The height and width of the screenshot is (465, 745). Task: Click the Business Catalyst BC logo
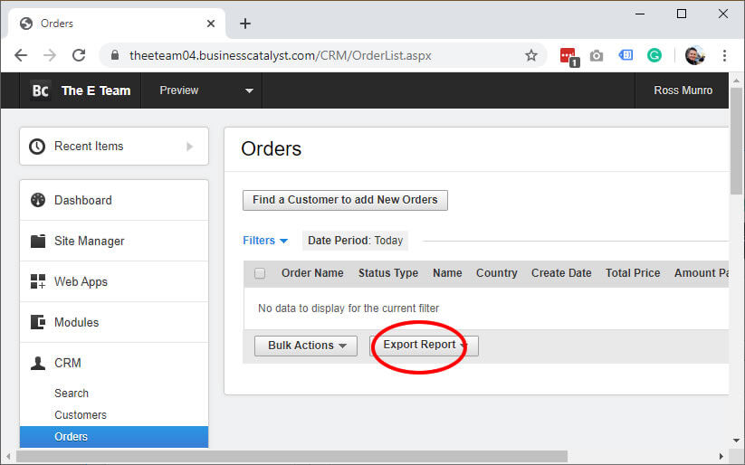pos(41,90)
